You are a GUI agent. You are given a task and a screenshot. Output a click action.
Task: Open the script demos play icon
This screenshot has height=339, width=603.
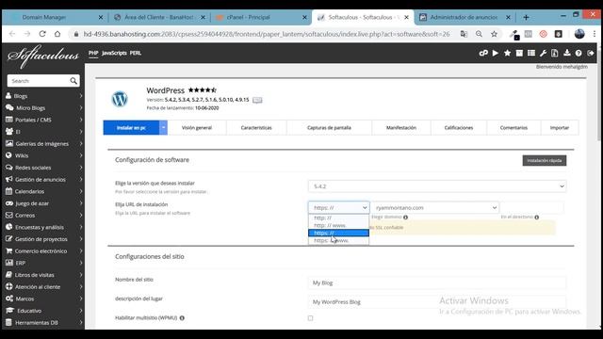[496, 53]
